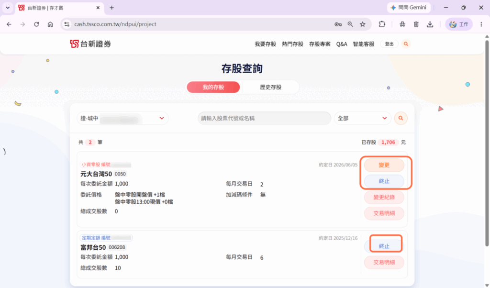Screen dimensions: 490x288
Task: Click the stock code or name search field
Action: (x=264, y=118)
